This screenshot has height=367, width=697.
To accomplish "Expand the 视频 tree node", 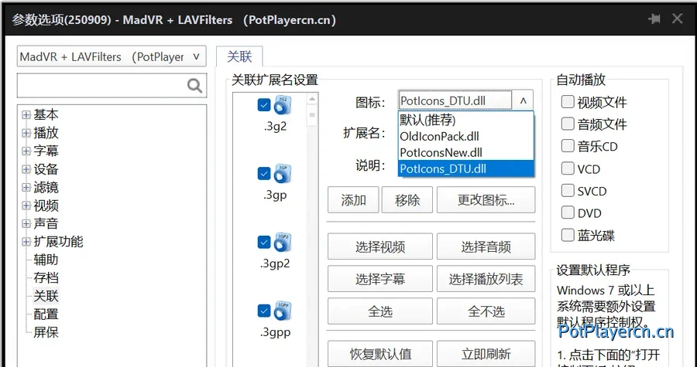I will [x=26, y=206].
